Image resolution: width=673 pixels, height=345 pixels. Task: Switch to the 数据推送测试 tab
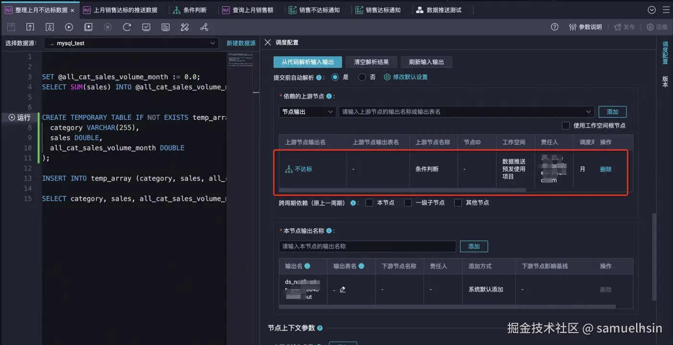[439, 10]
